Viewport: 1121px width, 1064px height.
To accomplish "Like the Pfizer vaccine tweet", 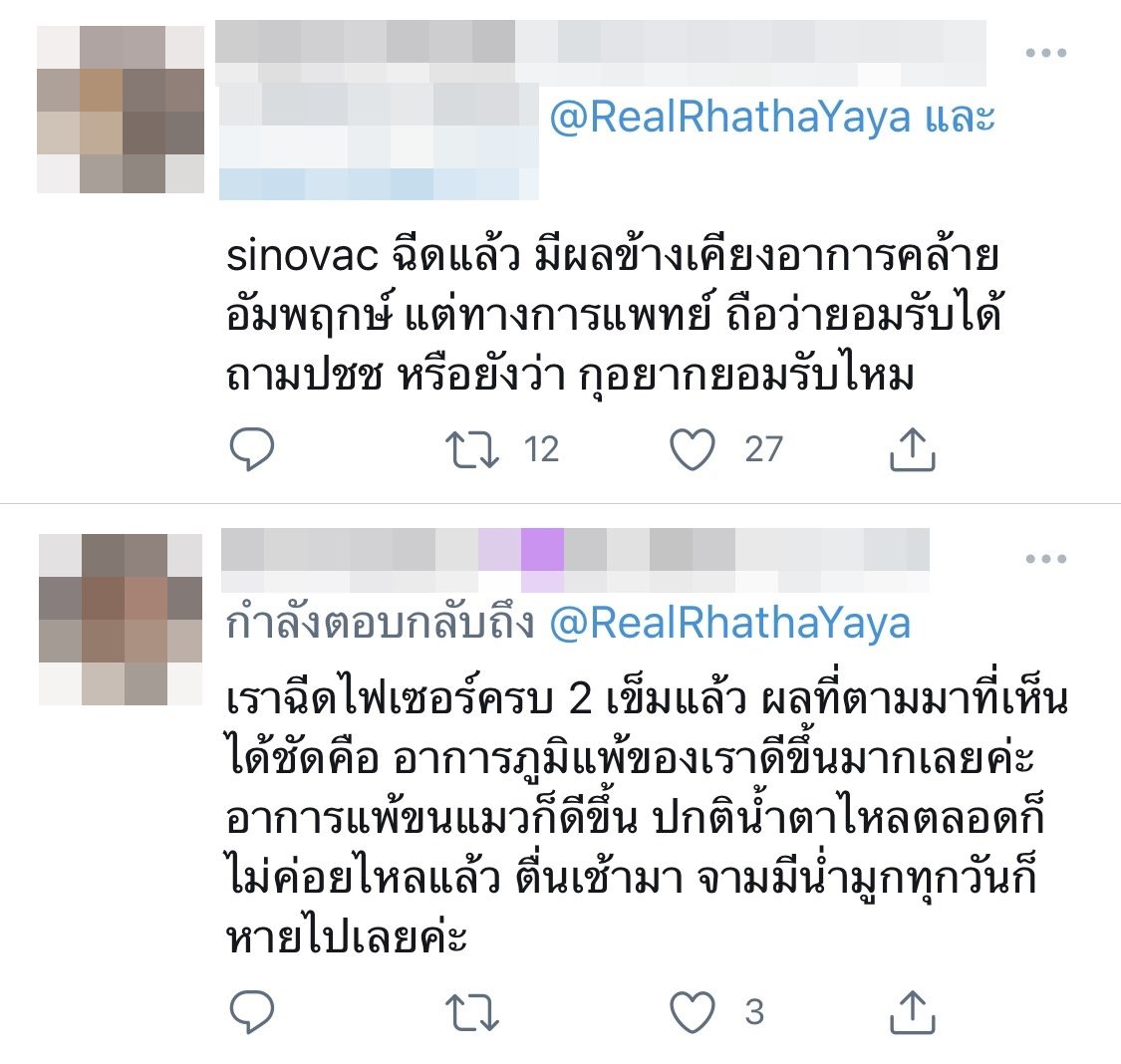I will tap(693, 1012).
